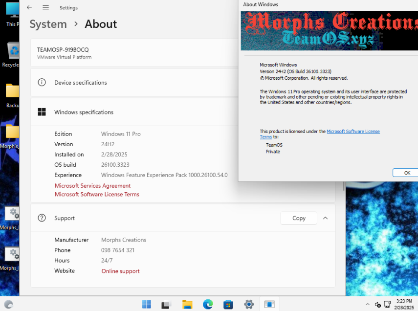The image size is (418, 311).
Task: Switch to Settings via the taskbar gear
Action: [x=249, y=304]
